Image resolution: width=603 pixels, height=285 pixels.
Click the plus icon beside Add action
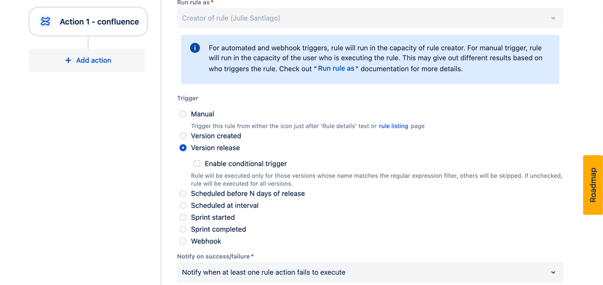[x=68, y=60]
